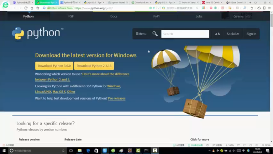273x154 pixels.
Task: Open the Mac OS X download link
Action: (x=59, y=92)
